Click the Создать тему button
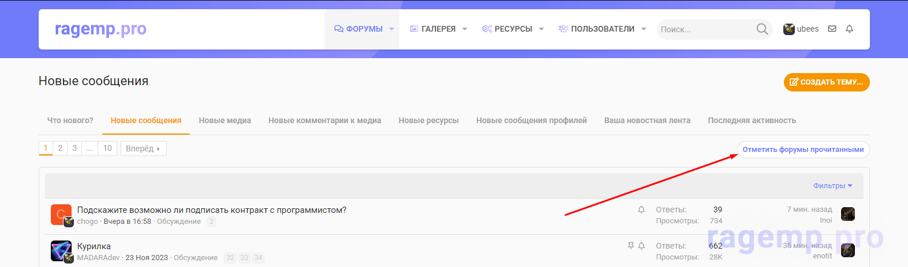 [826, 82]
